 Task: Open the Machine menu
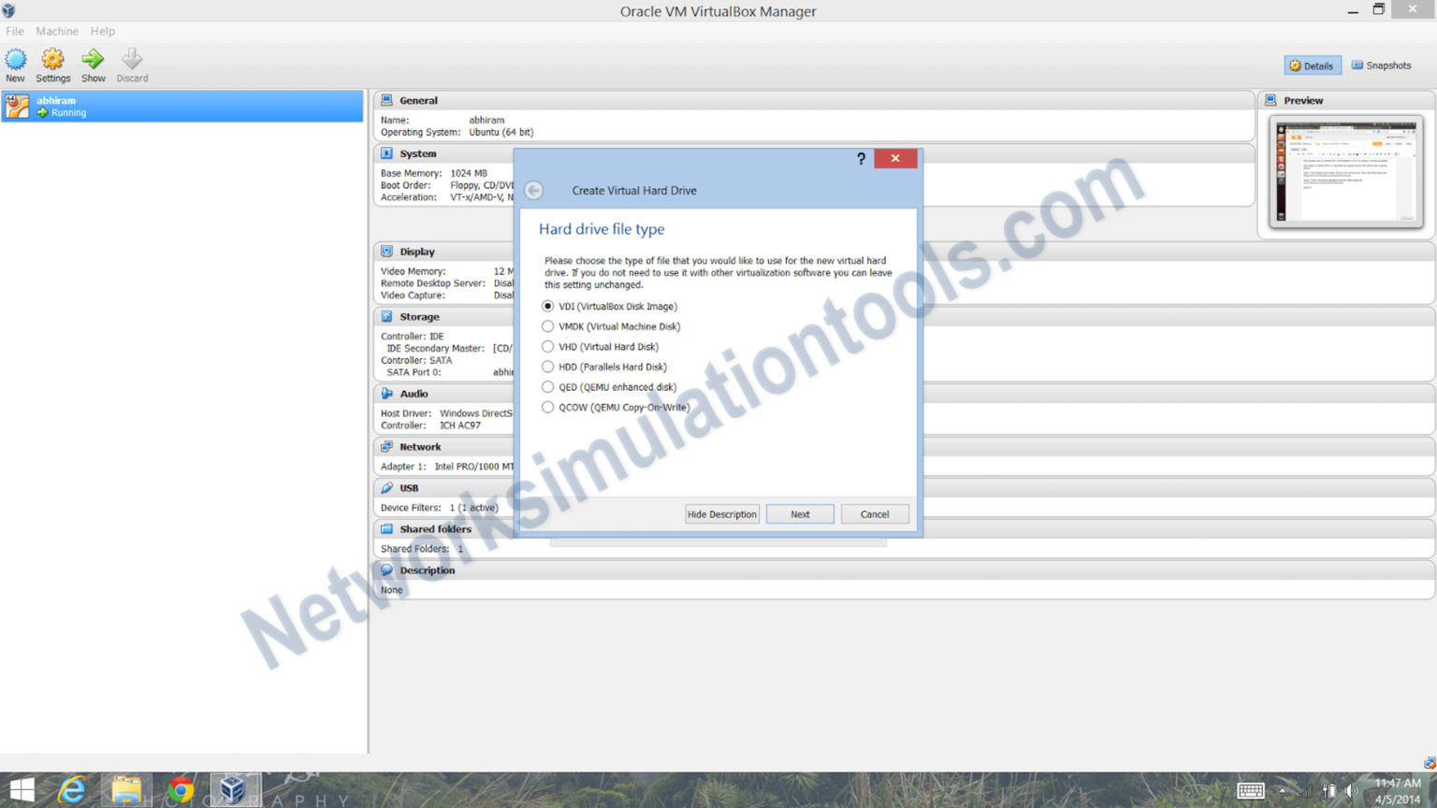[x=57, y=31]
